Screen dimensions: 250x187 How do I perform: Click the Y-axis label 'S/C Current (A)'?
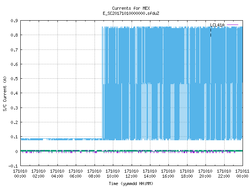click(x=5, y=93)
